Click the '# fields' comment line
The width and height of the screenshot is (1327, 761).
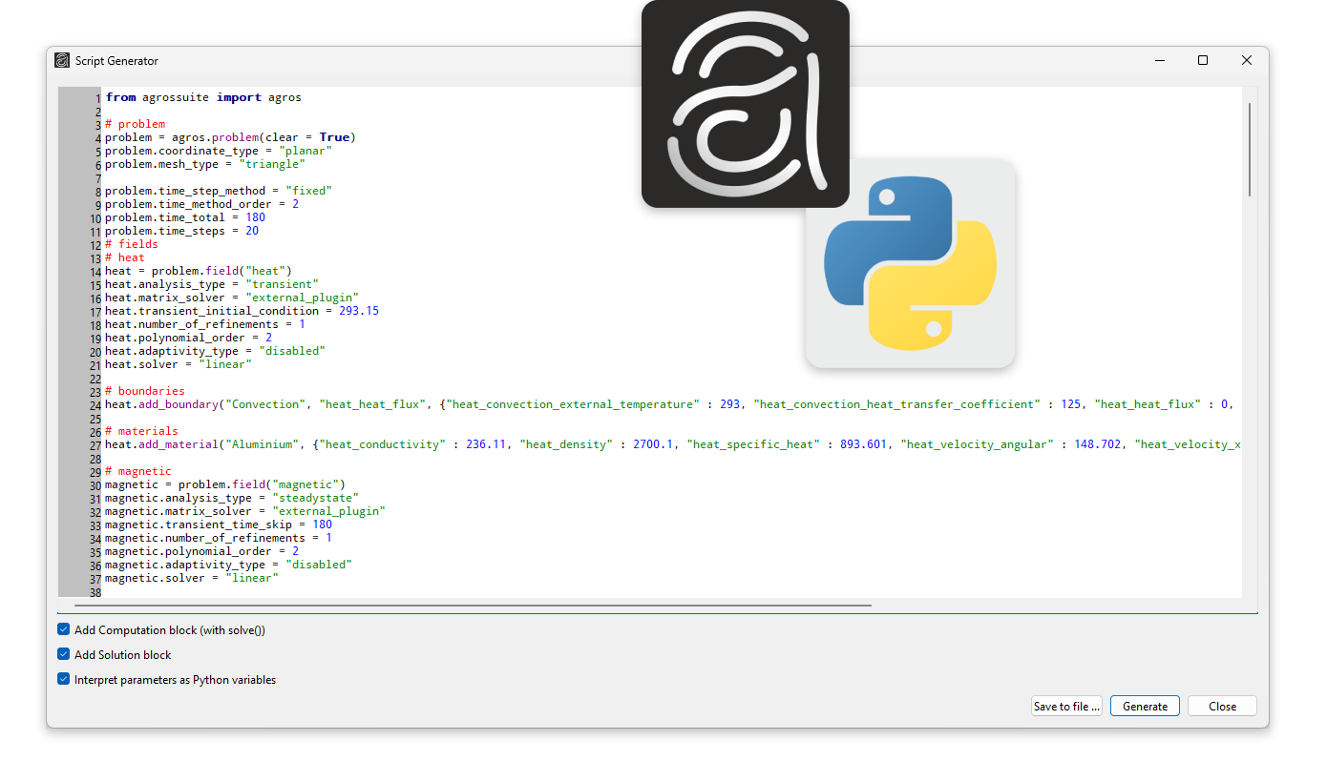[x=132, y=244]
